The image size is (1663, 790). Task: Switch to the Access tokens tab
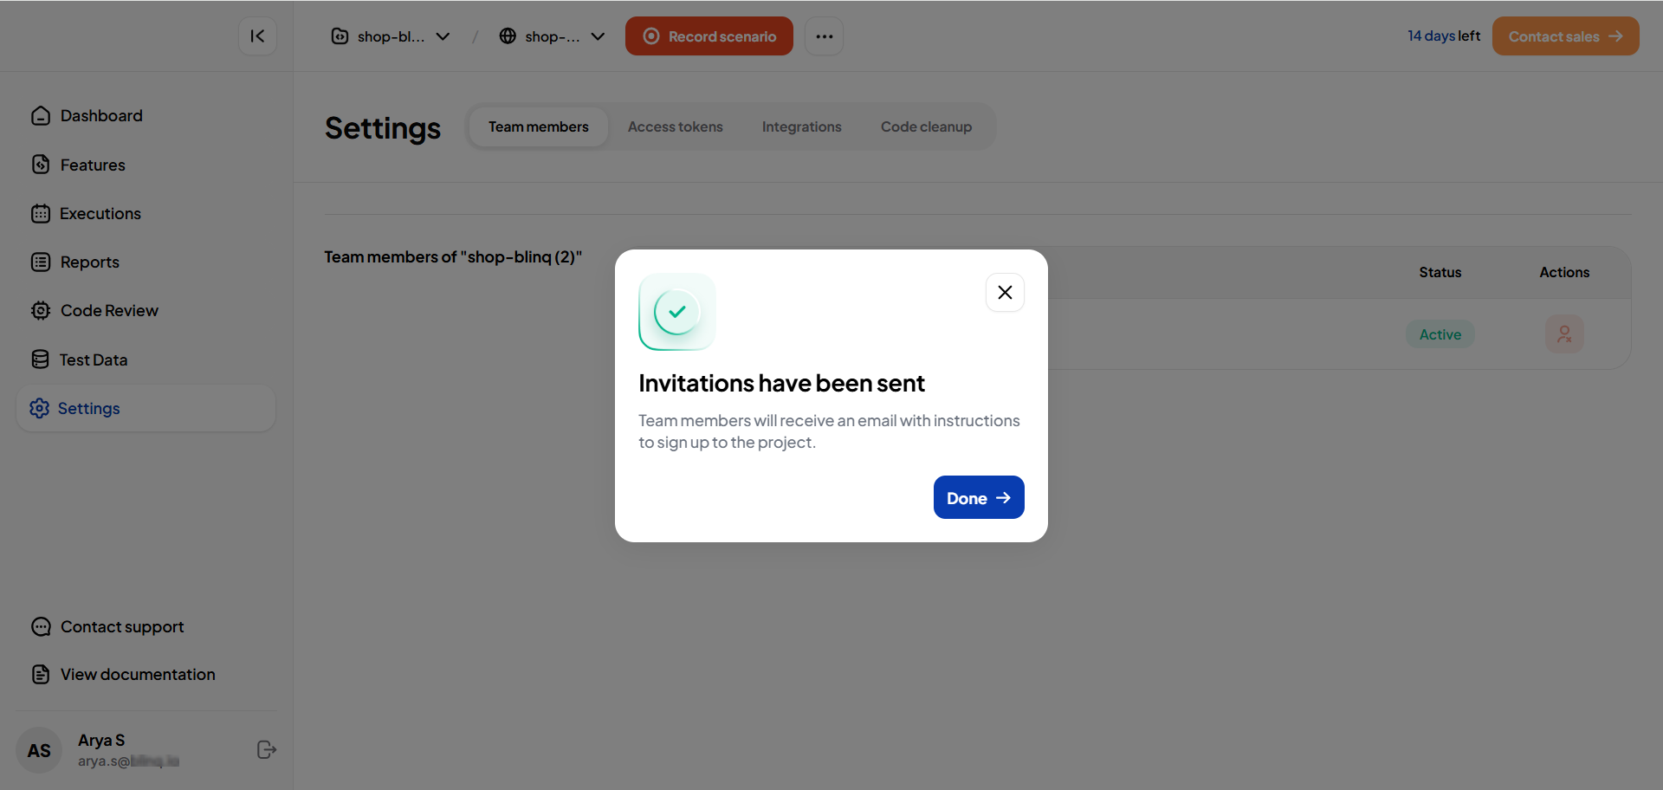(x=675, y=127)
